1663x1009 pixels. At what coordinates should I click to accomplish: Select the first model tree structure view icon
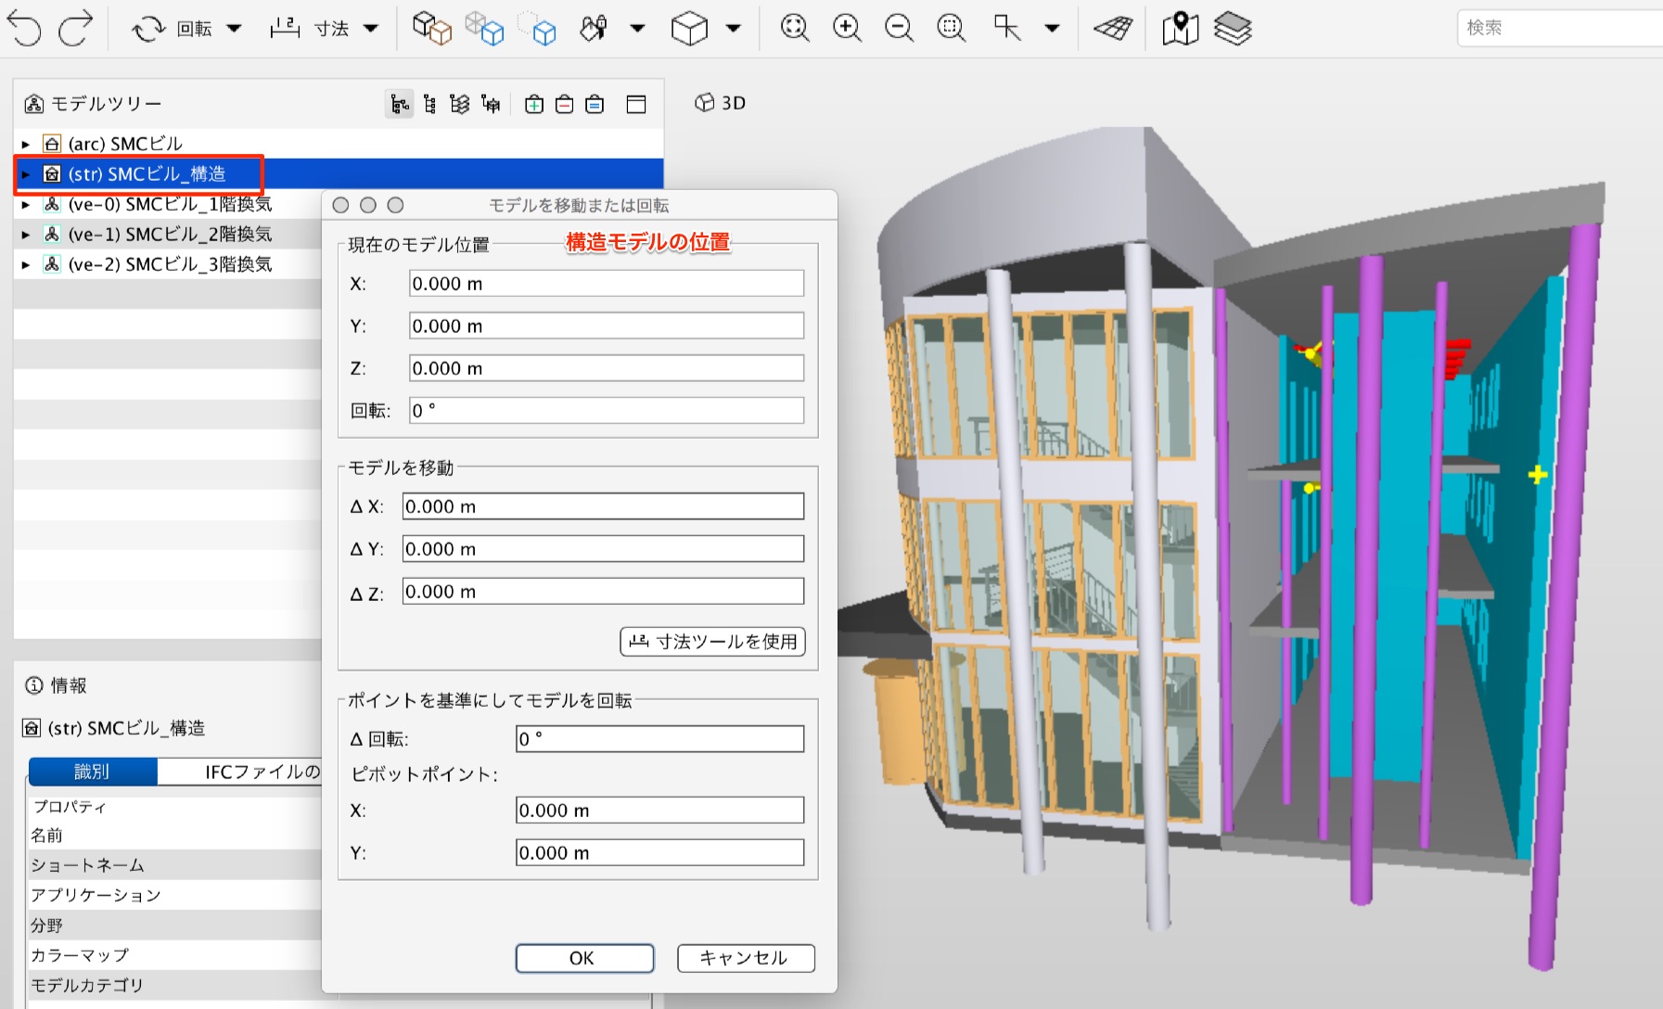(x=400, y=104)
